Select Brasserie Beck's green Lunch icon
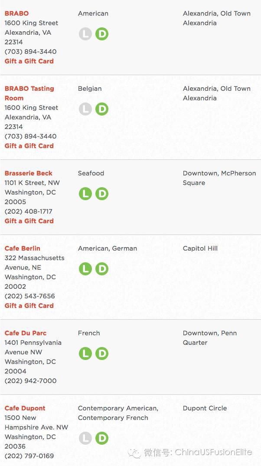 coord(85,194)
